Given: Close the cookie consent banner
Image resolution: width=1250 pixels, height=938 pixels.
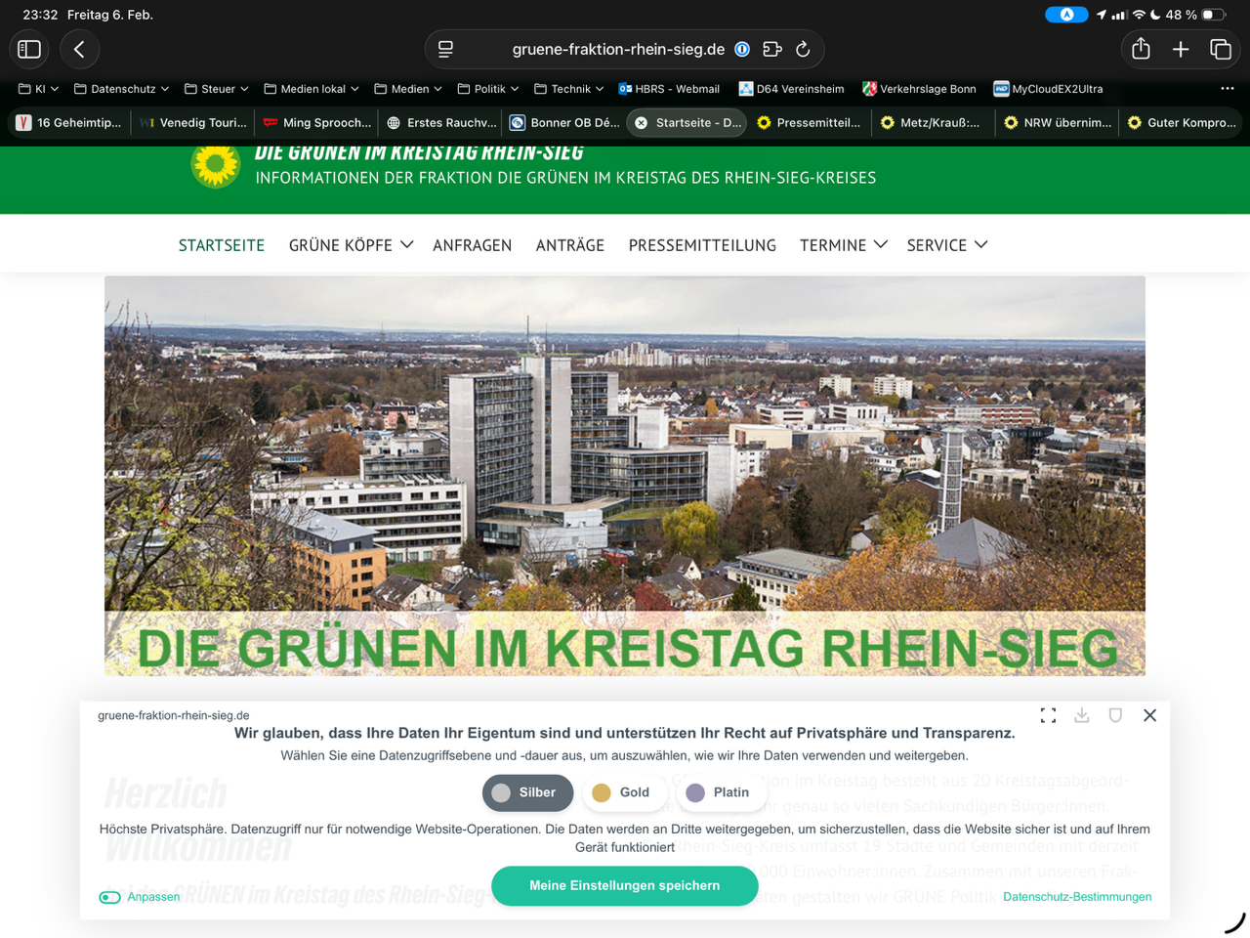Looking at the screenshot, I should [1149, 715].
